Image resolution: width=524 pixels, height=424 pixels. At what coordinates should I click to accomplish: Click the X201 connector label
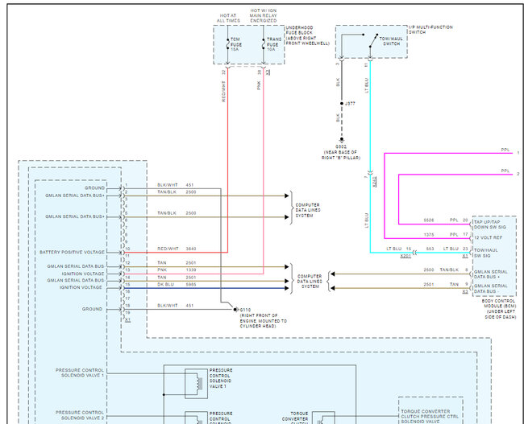pyautogui.click(x=405, y=256)
